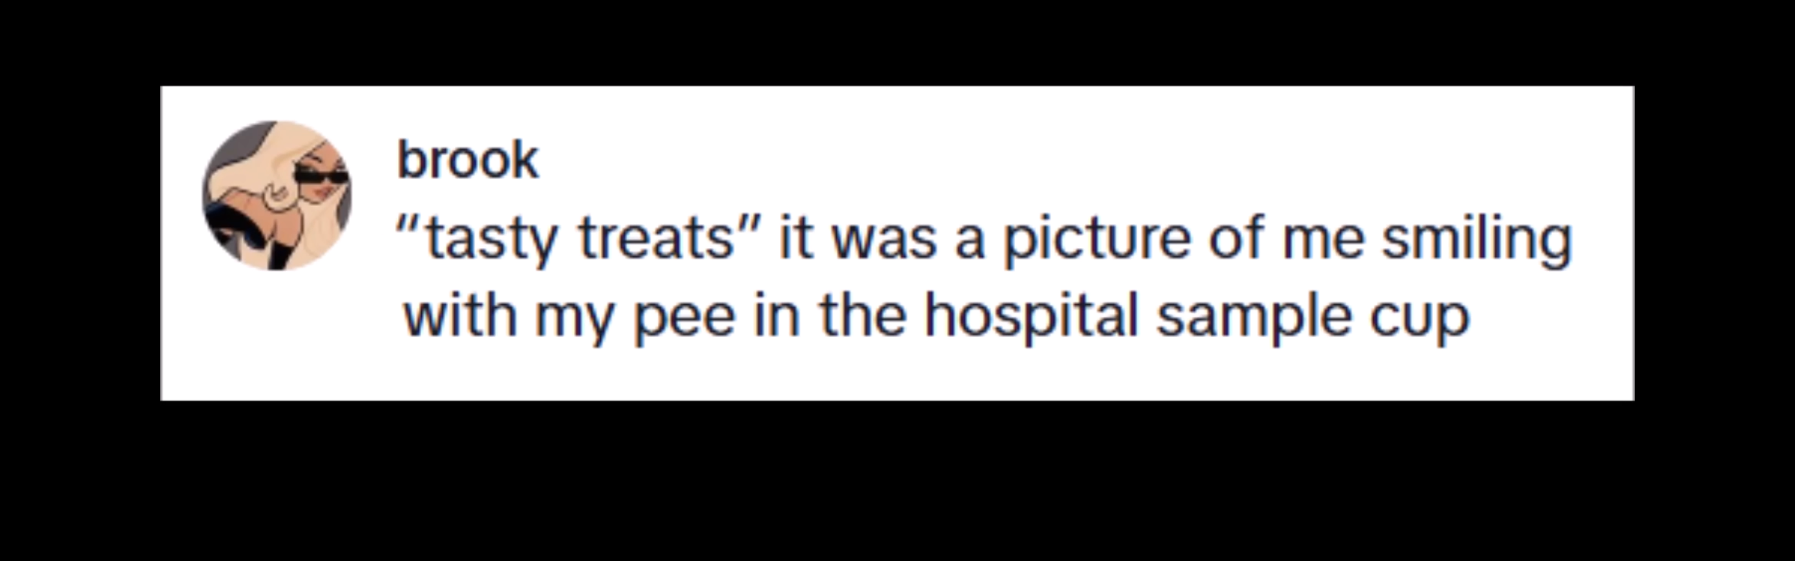Viewport: 1795px width, 561px height.
Task: Click the word "smiling" in the comment
Action: (1476, 240)
